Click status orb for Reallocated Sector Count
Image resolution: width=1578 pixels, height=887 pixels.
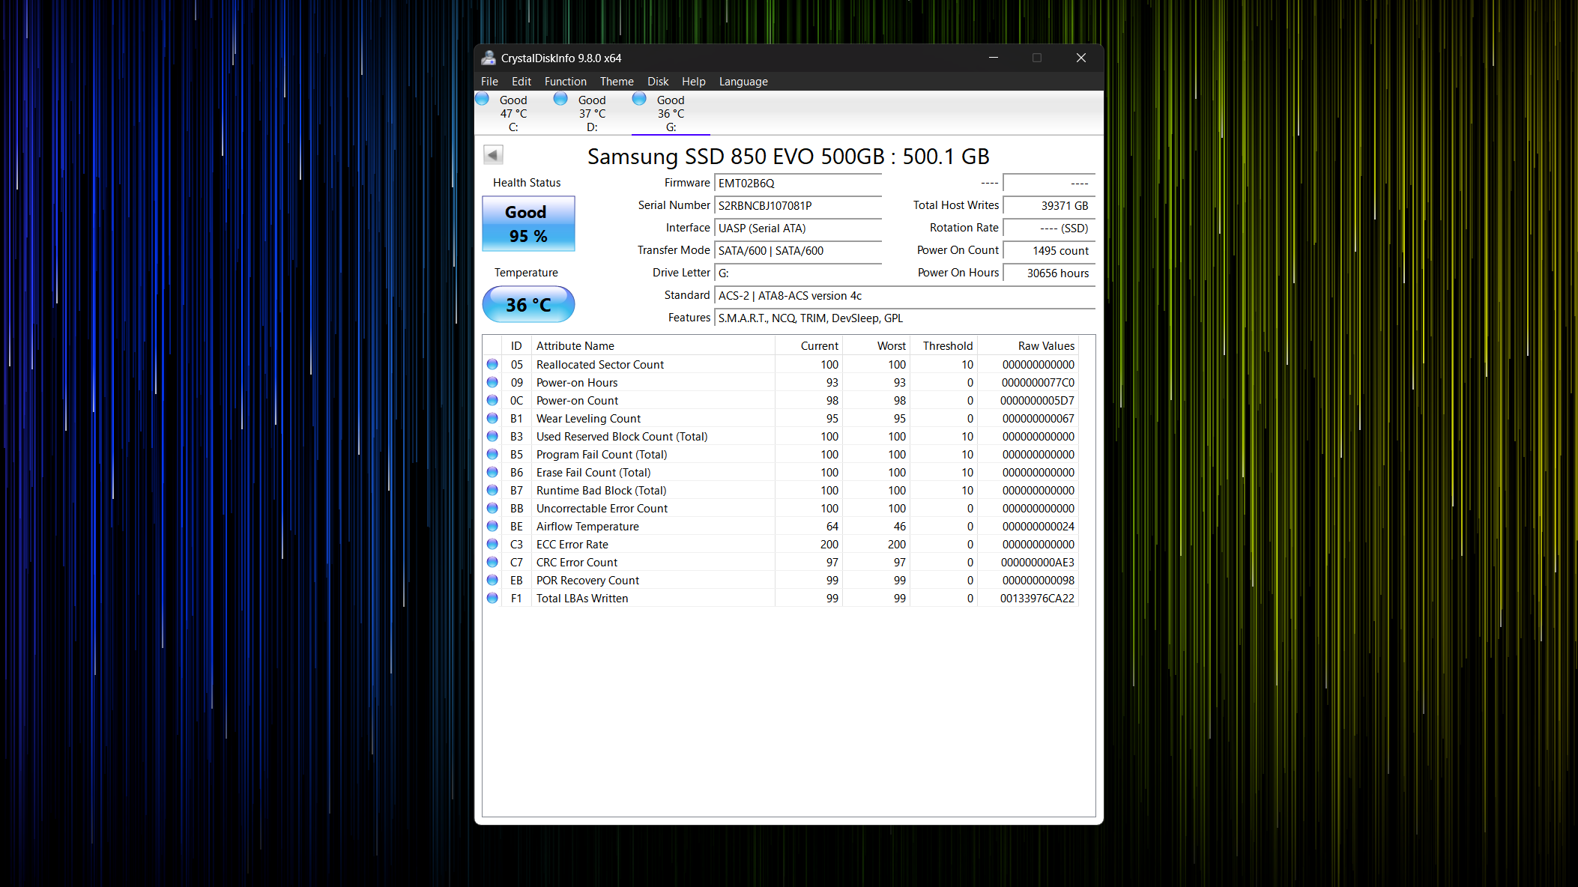click(x=492, y=364)
